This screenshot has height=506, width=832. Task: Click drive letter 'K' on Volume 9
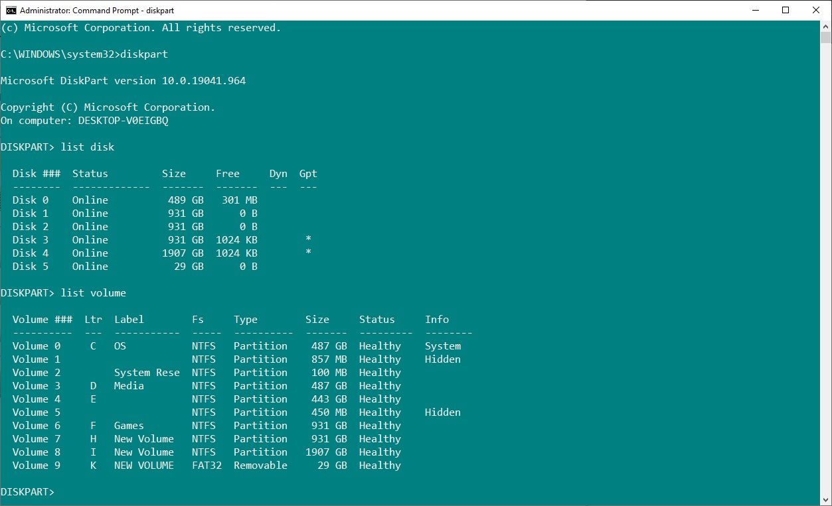pos(94,466)
